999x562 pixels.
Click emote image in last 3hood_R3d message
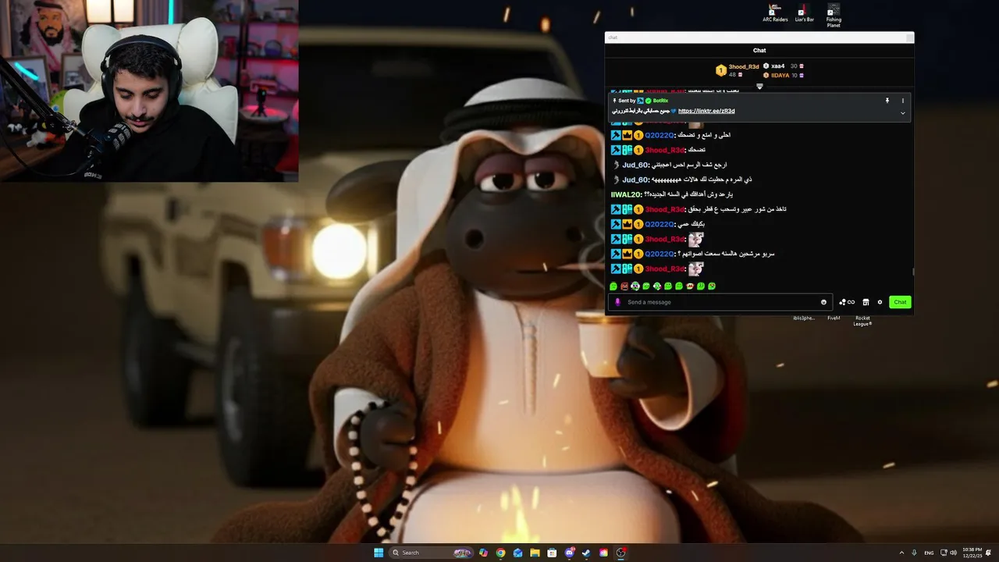pyautogui.click(x=696, y=269)
